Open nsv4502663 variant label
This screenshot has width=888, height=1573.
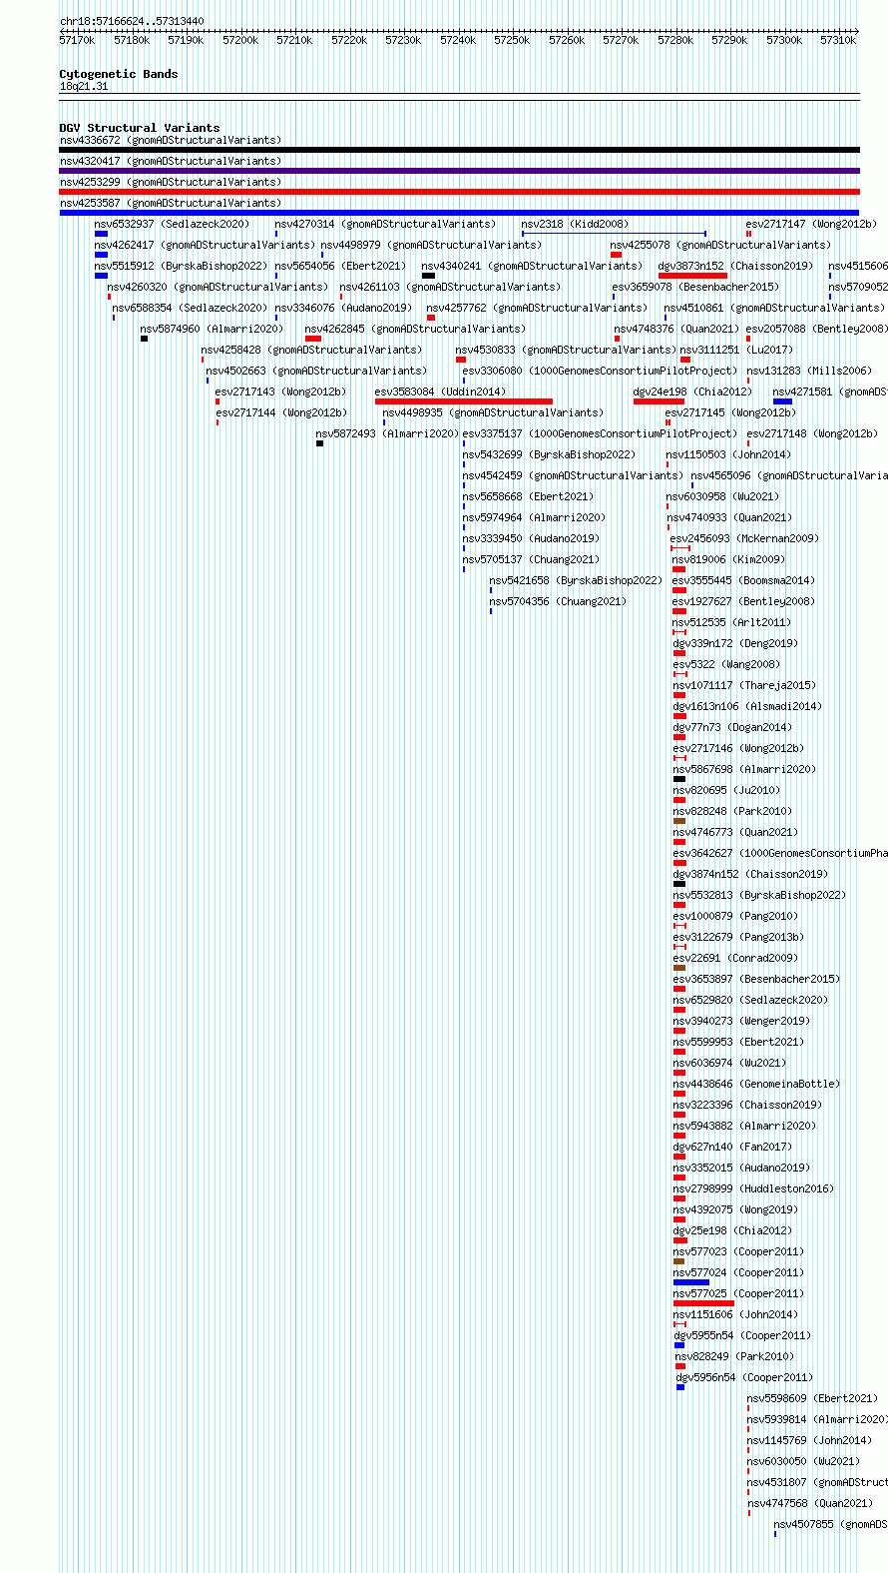click(316, 371)
